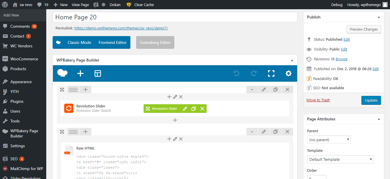Open the Template dropdown
This screenshot has width=390, height=179.
(x=341, y=159)
